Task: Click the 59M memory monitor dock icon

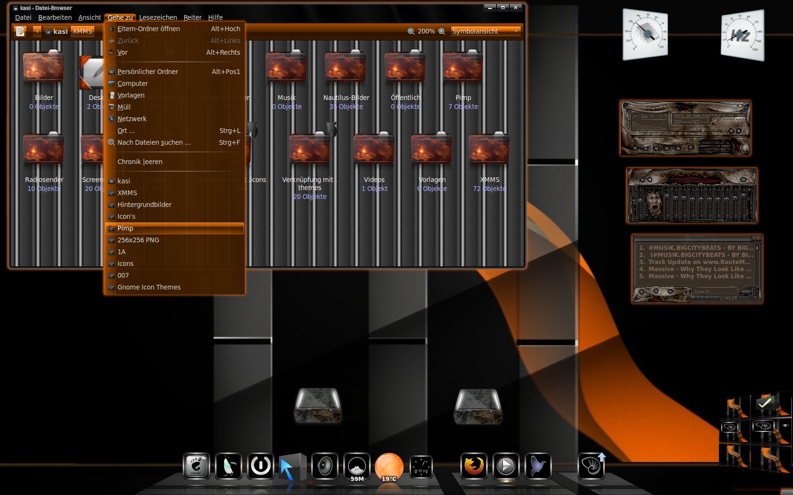Action: (357, 467)
